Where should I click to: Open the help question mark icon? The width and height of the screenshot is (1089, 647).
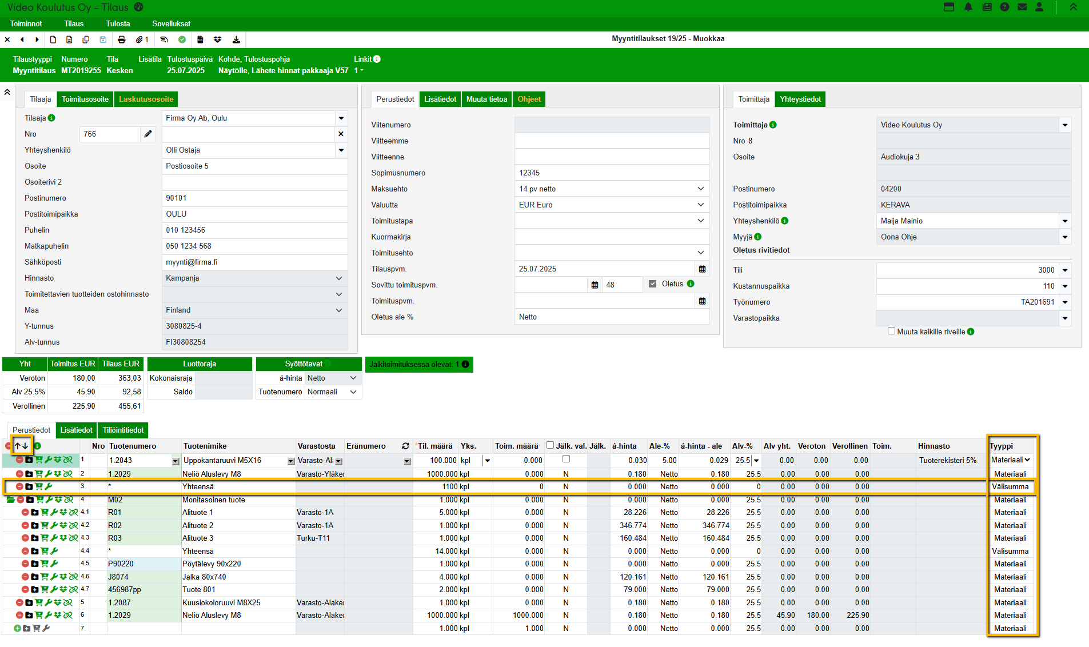coord(1004,7)
